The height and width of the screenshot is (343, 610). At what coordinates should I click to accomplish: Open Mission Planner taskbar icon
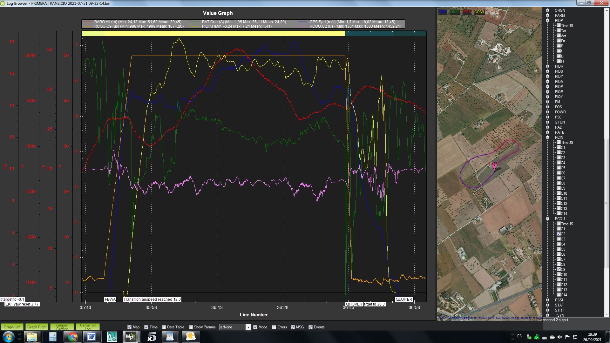pos(130,337)
